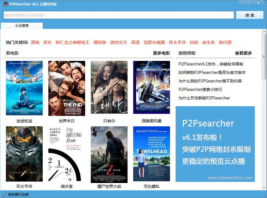Click movie title 无处藏私
The height and width of the screenshot is (198, 267).
pos(152,186)
